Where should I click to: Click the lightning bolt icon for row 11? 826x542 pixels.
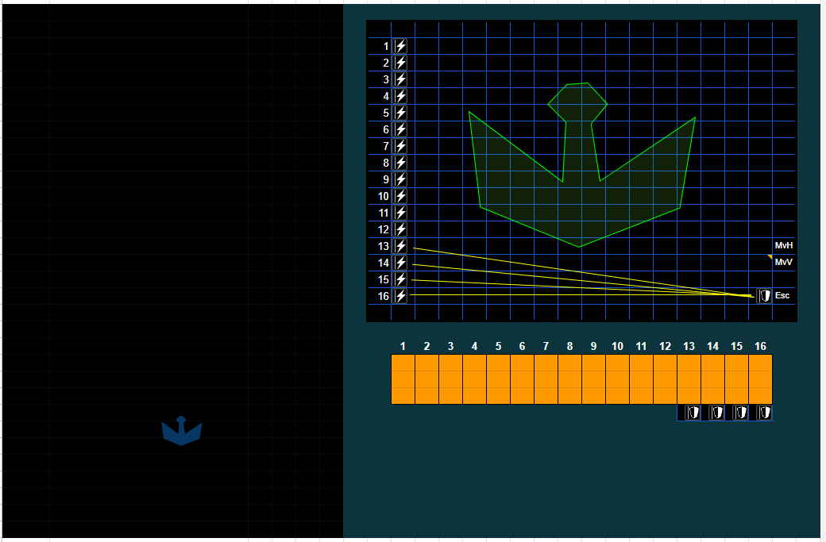400,213
